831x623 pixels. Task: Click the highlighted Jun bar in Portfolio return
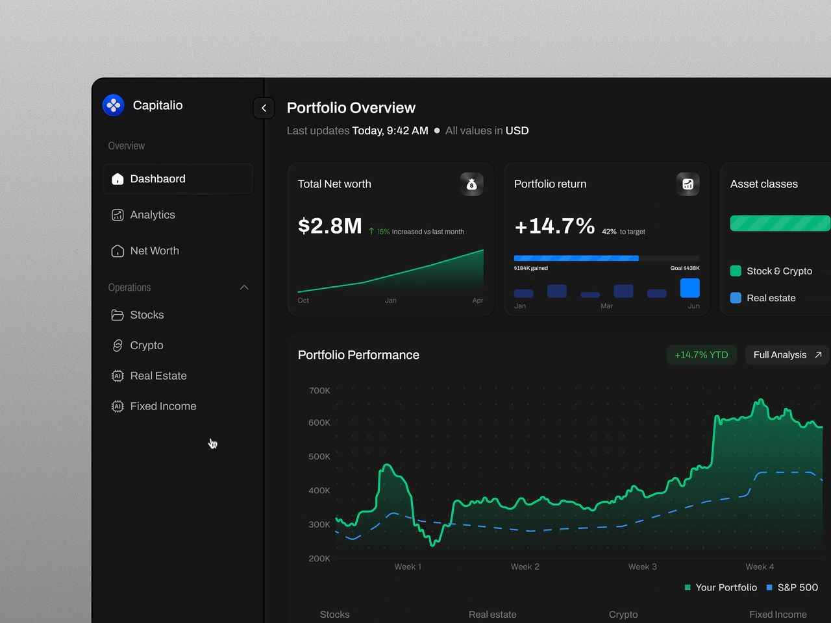tap(690, 288)
